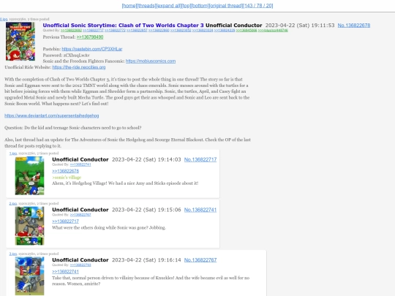This screenshot has height=296, width=395.
Task: Enlarge the 2.jpg comic page thumbnail
Action: pos(29,226)
